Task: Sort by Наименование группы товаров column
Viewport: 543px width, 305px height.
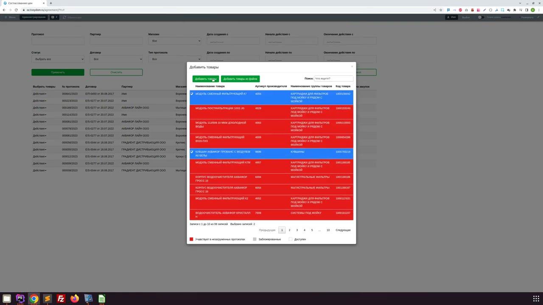Action: (311, 86)
